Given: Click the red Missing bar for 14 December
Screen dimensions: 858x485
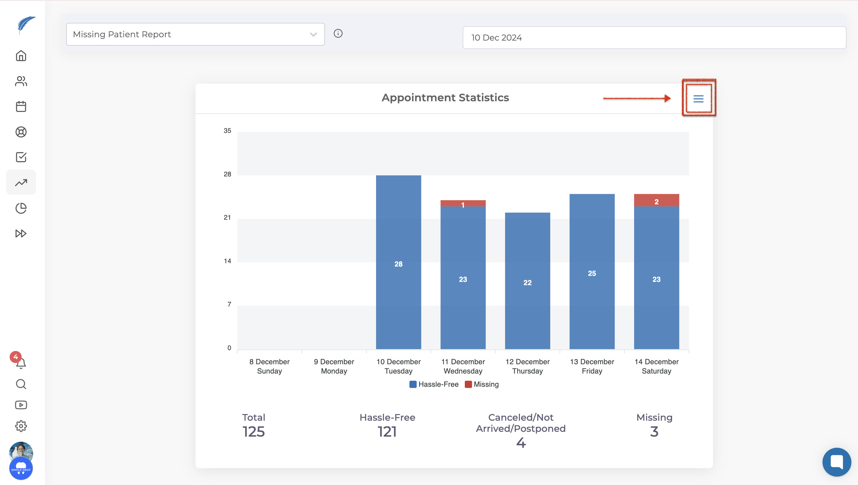Looking at the screenshot, I should pyautogui.click(x=656, y=200).
